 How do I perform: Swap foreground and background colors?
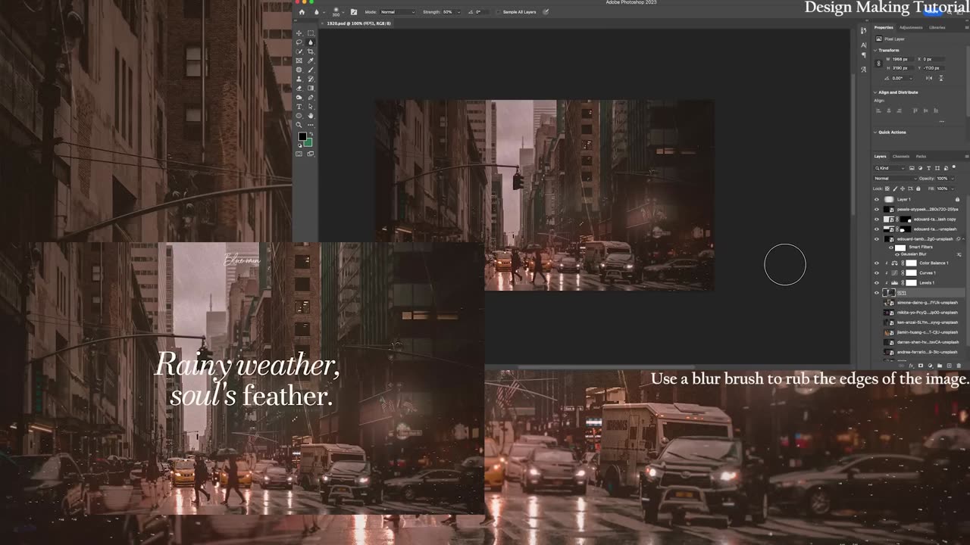pyautogui.click(x=310, y=134)
